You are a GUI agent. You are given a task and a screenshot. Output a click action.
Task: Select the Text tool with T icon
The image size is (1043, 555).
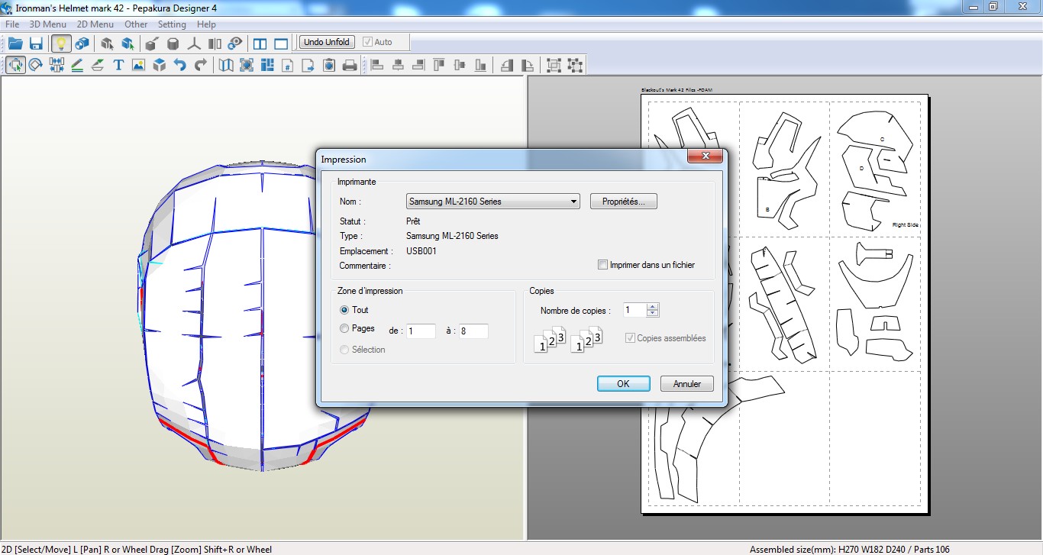118,66
